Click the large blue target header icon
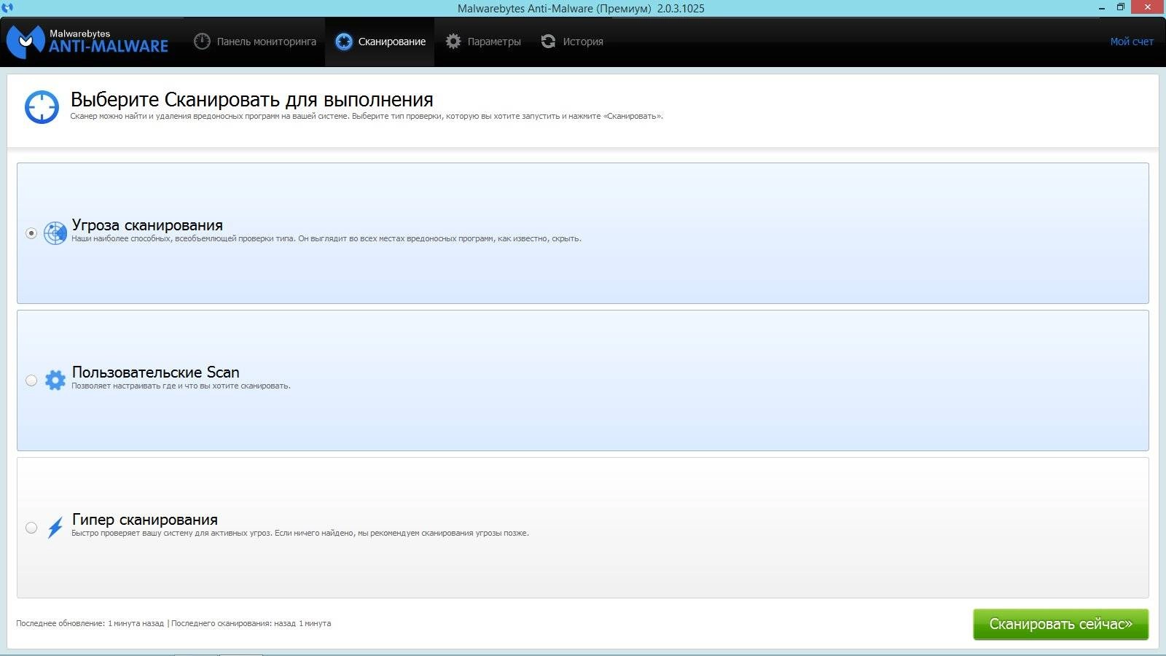 pyautogui.click(x=42, y=107)
